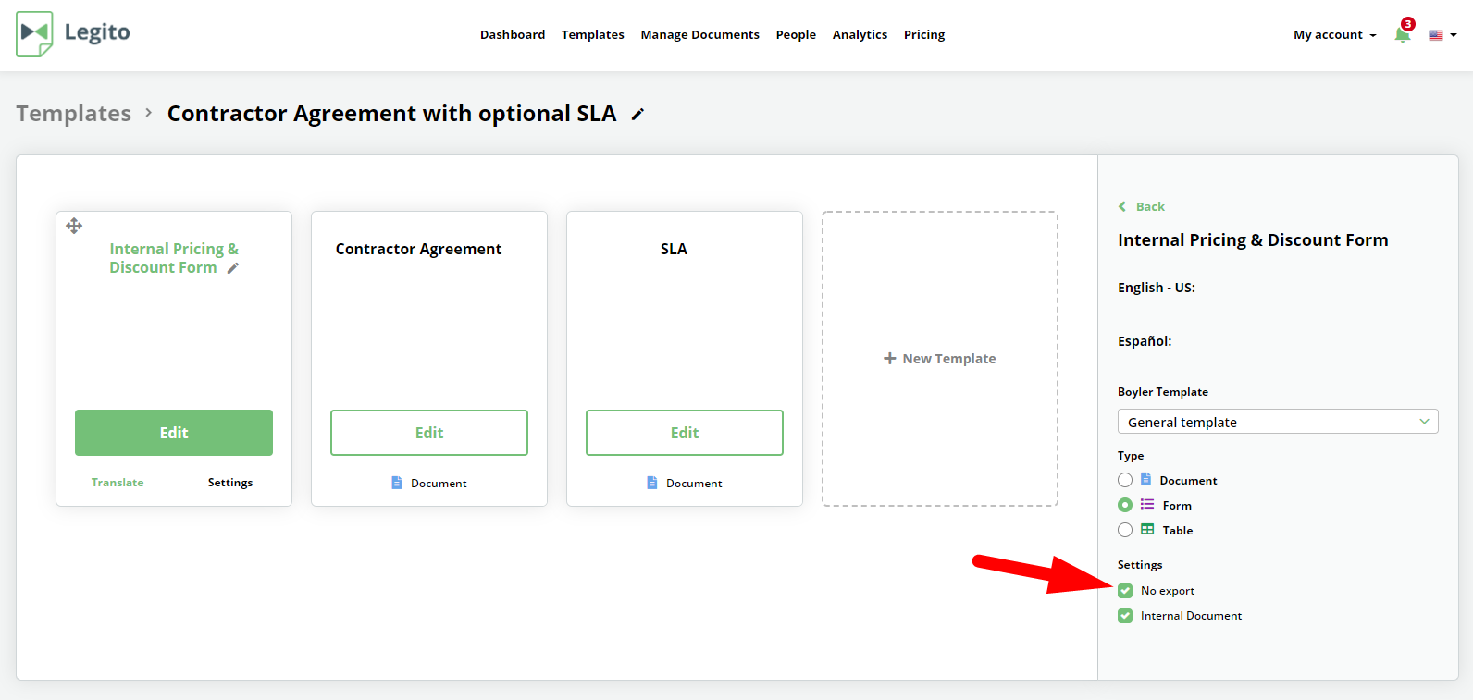1473x700 pixels.
Task: Open the People section
Action: pyautogui.click(x=796, y=35)
